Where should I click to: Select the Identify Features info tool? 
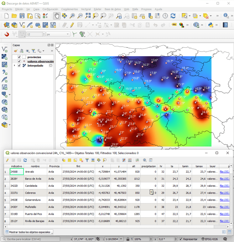(226, 16)
